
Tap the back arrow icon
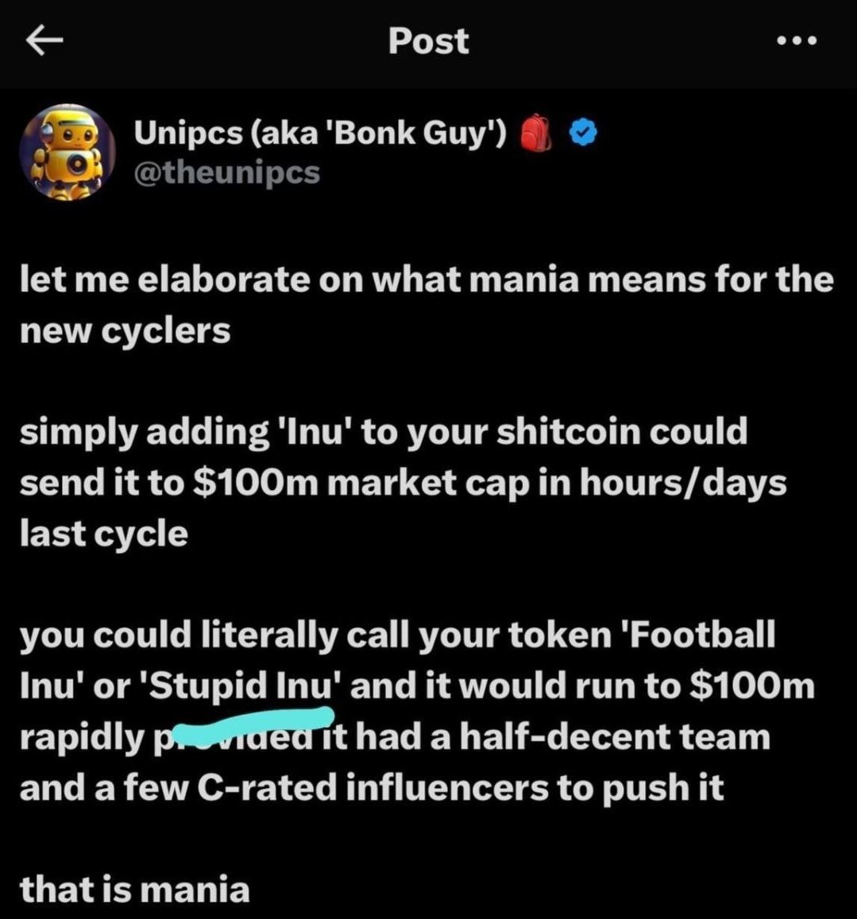tap(43, 41)
